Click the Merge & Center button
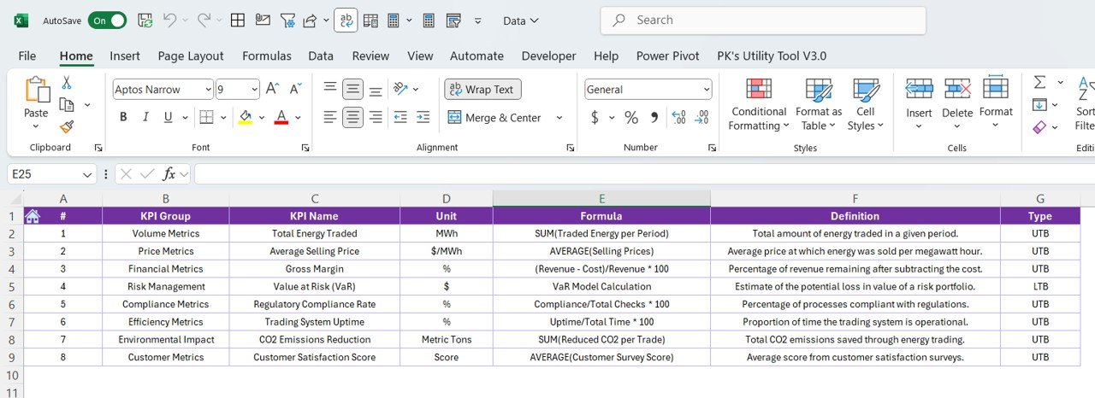 (x=494, y=118)
